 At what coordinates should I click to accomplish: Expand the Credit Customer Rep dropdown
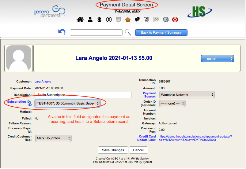[53, 138]
